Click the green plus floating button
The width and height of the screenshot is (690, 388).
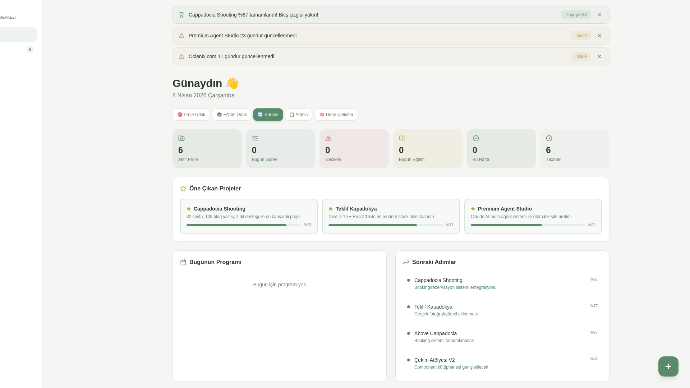[668, 366]
